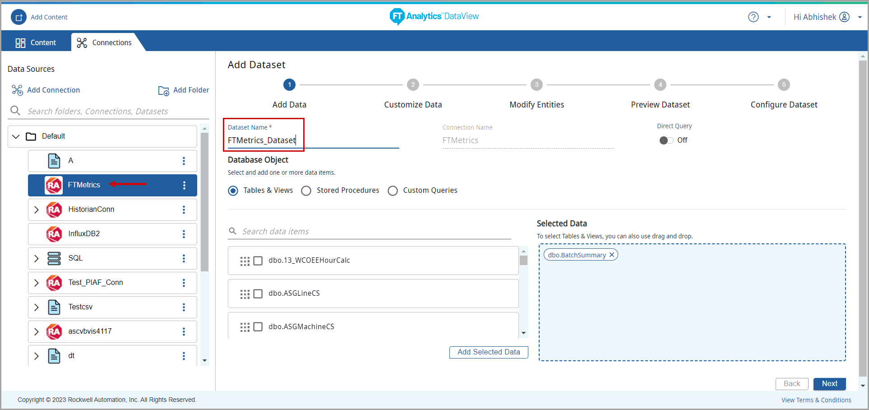Remove dbo.BatchSummary from Selected Data

pyautogui.click(x=612, y=255)
